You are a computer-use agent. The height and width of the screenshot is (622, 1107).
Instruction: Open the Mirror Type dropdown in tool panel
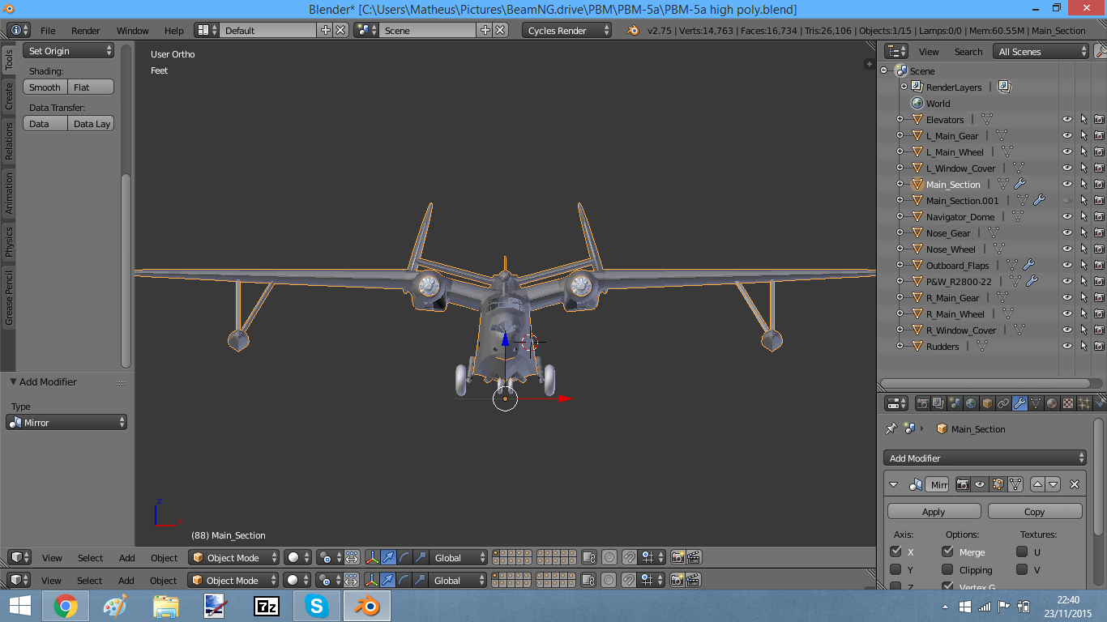(66, 422)
